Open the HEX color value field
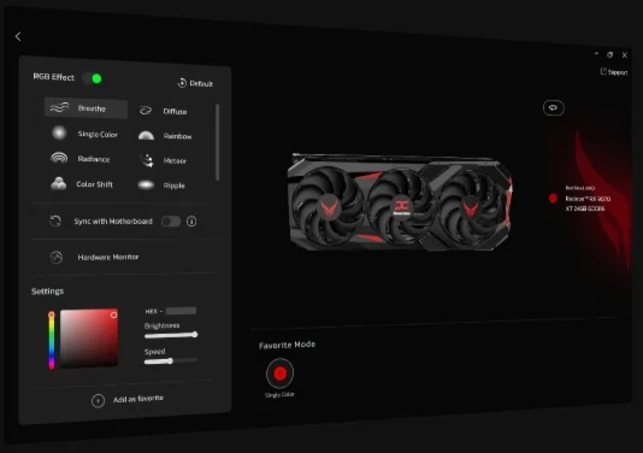Viewport: 643px width, 453px height. (x=181, y=310)
